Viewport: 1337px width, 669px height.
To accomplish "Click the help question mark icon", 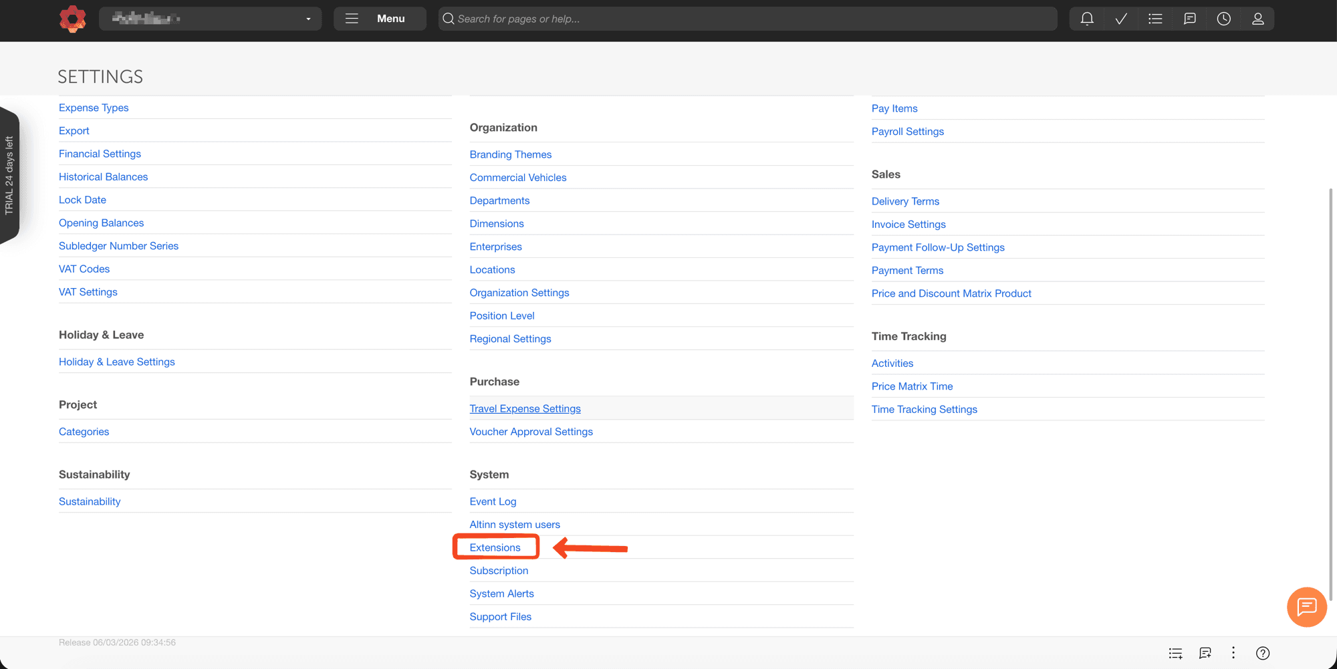I will tap(1262, 653).
